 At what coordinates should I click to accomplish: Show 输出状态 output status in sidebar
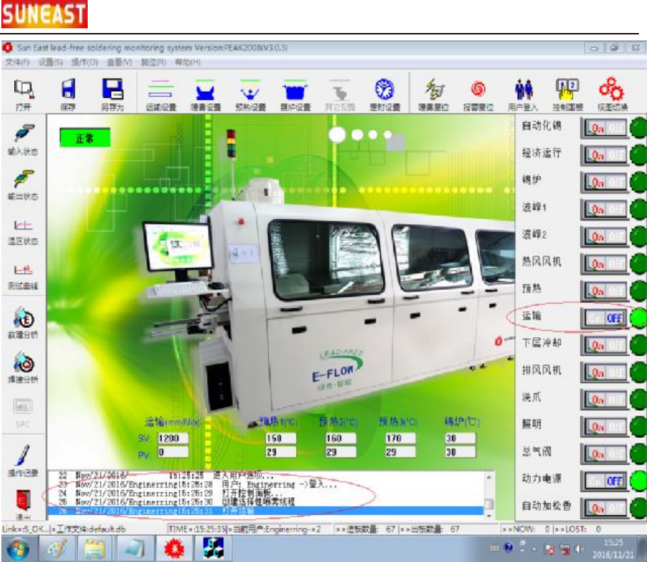coord(23,184)
